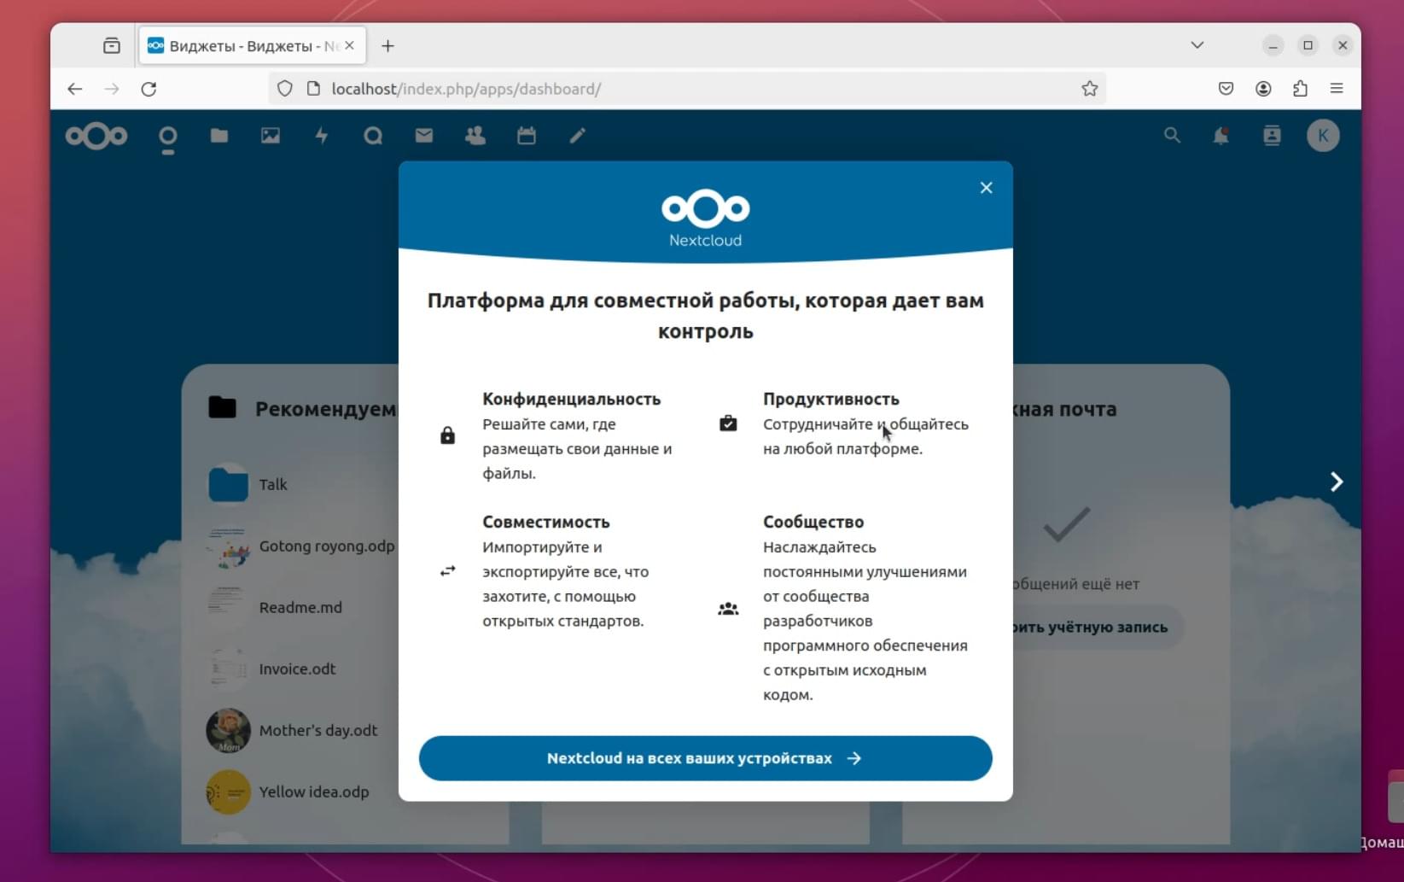Open the Firefox recent browsing view icon
This screenshot has height=882, width=1404.
[112, 46]
